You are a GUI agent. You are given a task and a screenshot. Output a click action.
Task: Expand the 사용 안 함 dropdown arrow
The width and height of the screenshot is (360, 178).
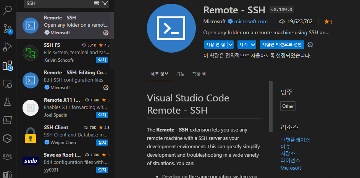click(231, 45)
